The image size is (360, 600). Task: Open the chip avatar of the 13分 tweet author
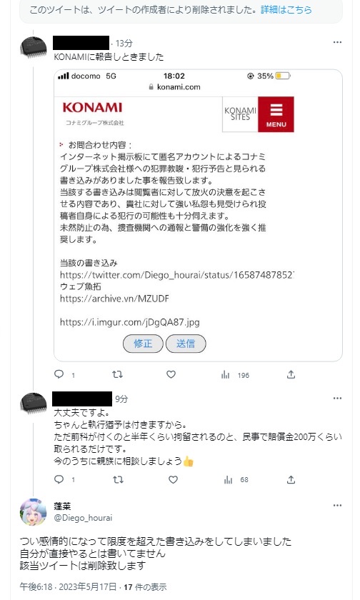34,47
